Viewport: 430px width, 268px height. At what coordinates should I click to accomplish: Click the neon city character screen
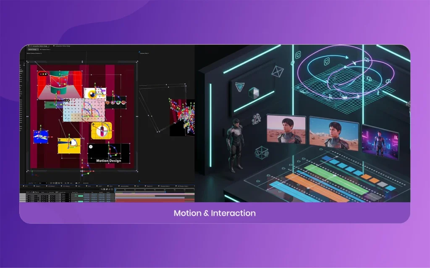pos(380,142)
